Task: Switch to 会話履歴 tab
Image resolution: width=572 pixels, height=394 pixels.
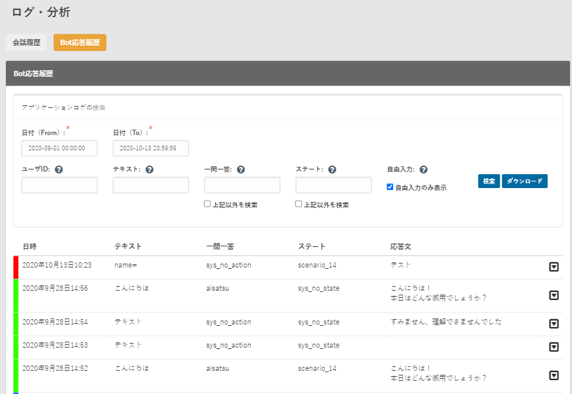Action: point(26,42)
